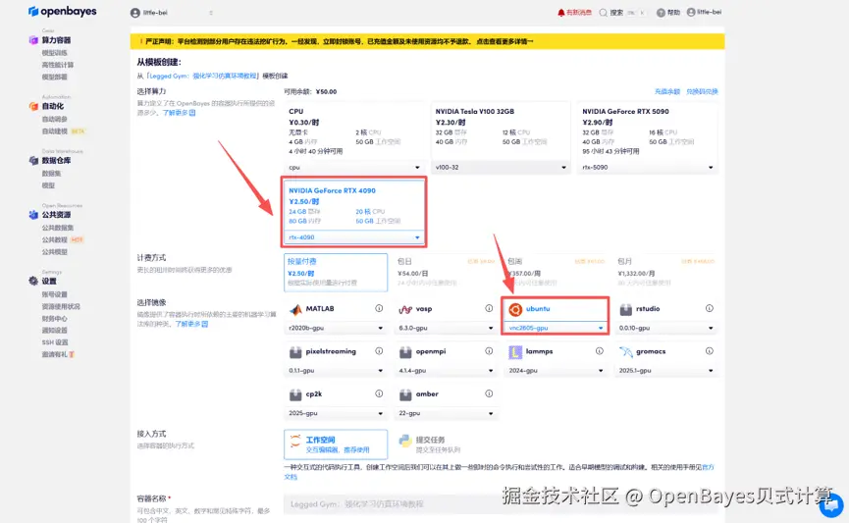
Task: Show info for the MATLAB image
Action: pos(379,308)
